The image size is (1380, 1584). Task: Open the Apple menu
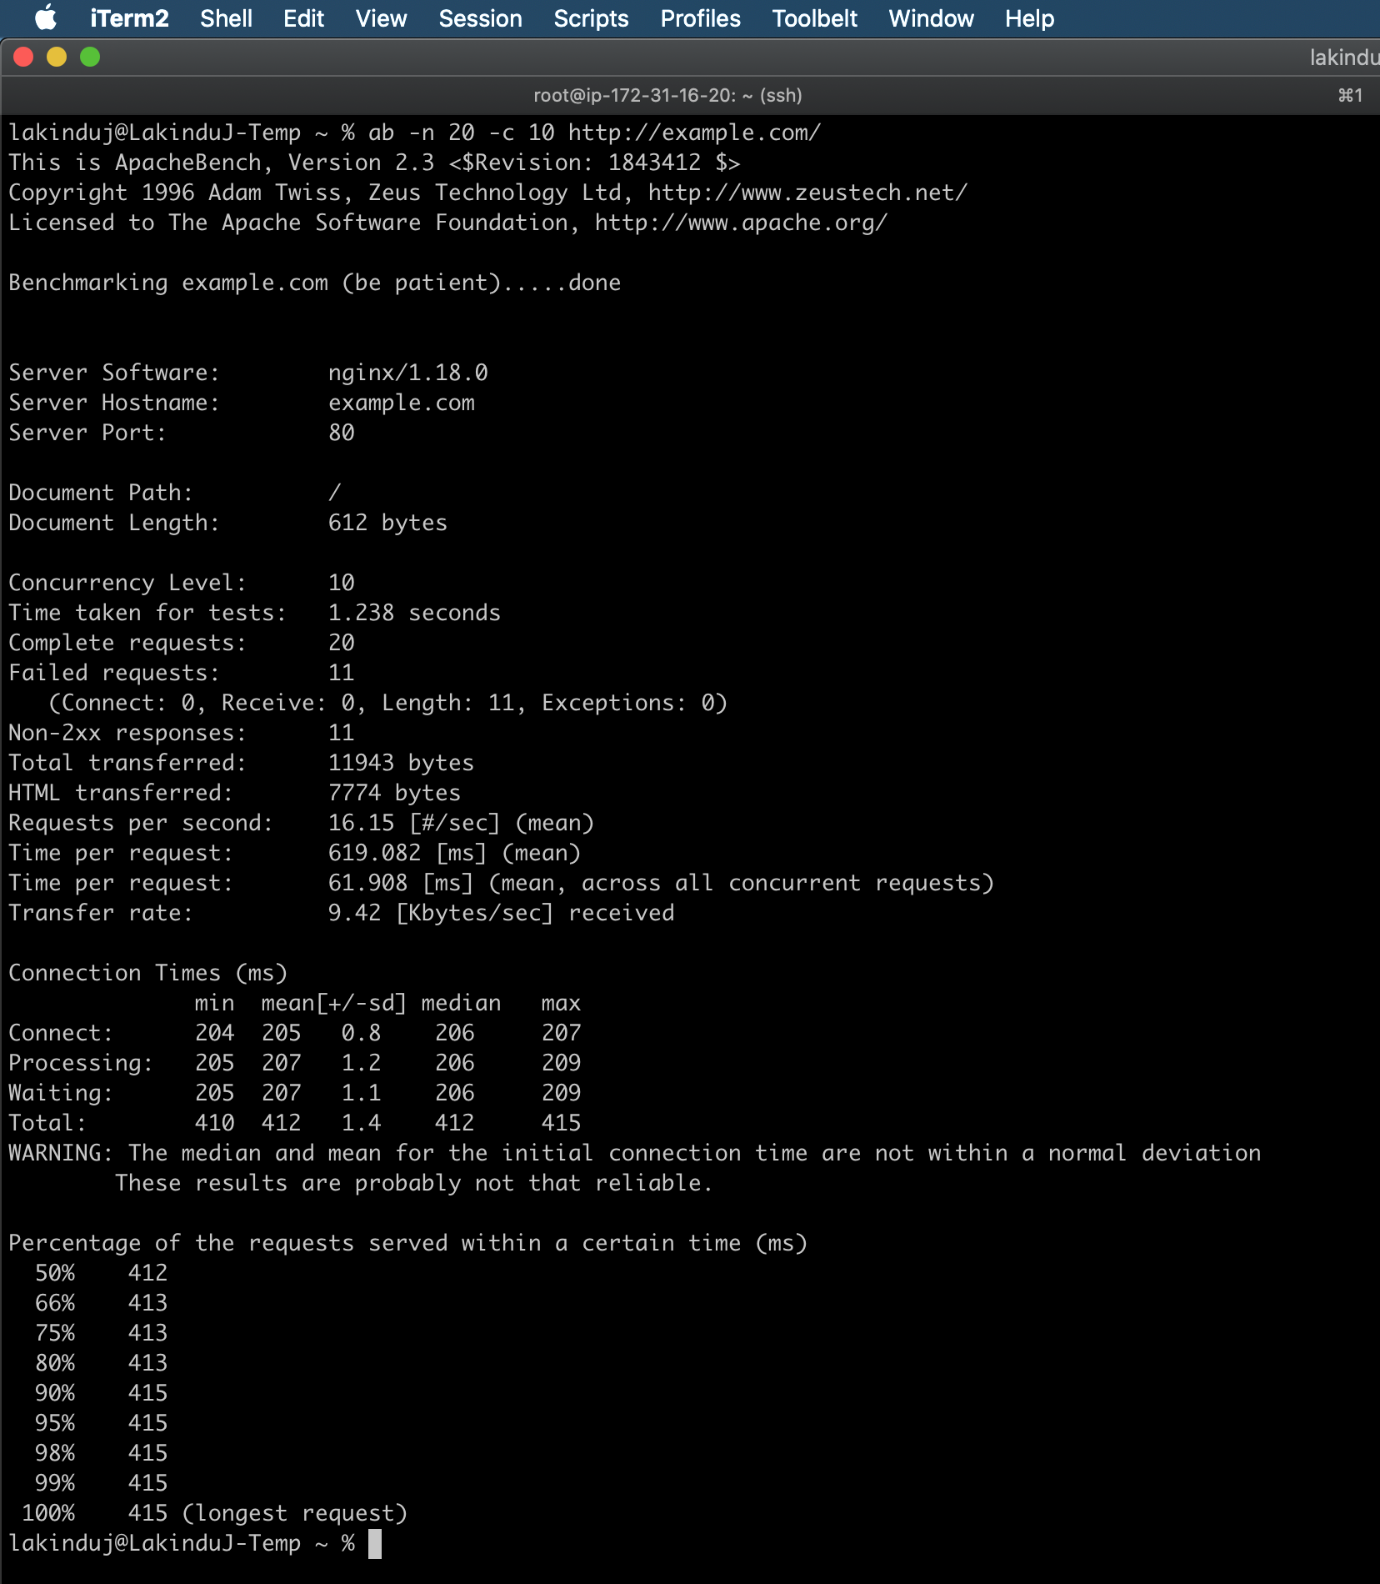(46, 18)
